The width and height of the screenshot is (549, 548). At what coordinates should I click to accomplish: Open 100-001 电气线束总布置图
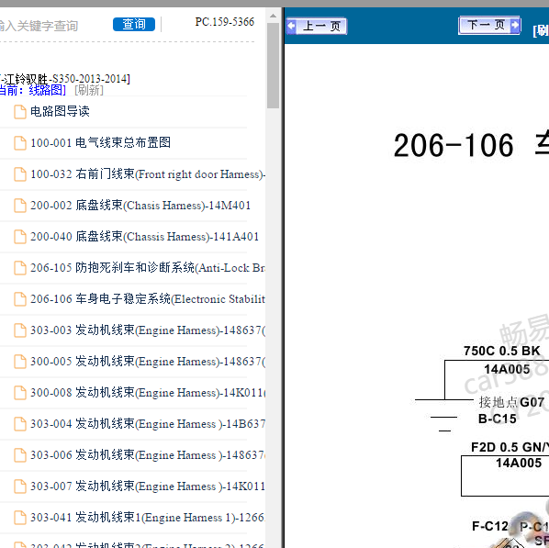tap(100, 142)
